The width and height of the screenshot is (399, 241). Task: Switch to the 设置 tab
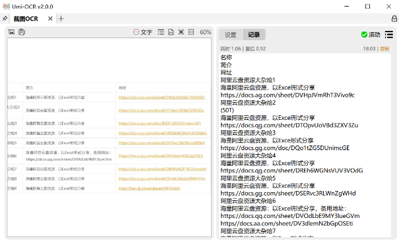tap(231, 34)
